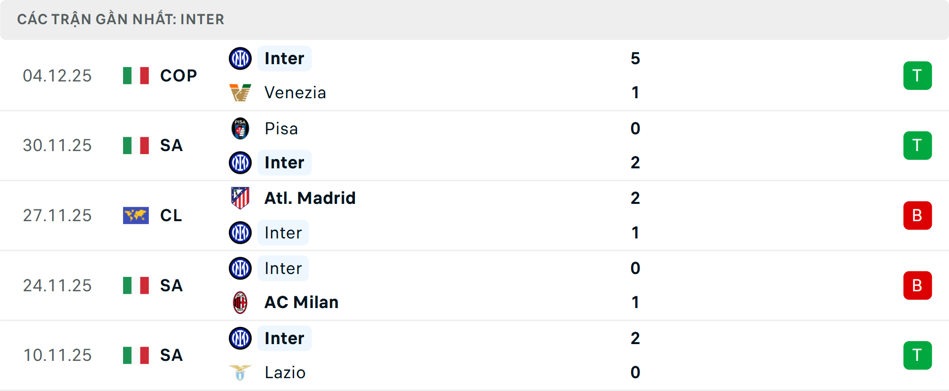Open the Atl. Madrid crest icon

[x=240, y=198]
